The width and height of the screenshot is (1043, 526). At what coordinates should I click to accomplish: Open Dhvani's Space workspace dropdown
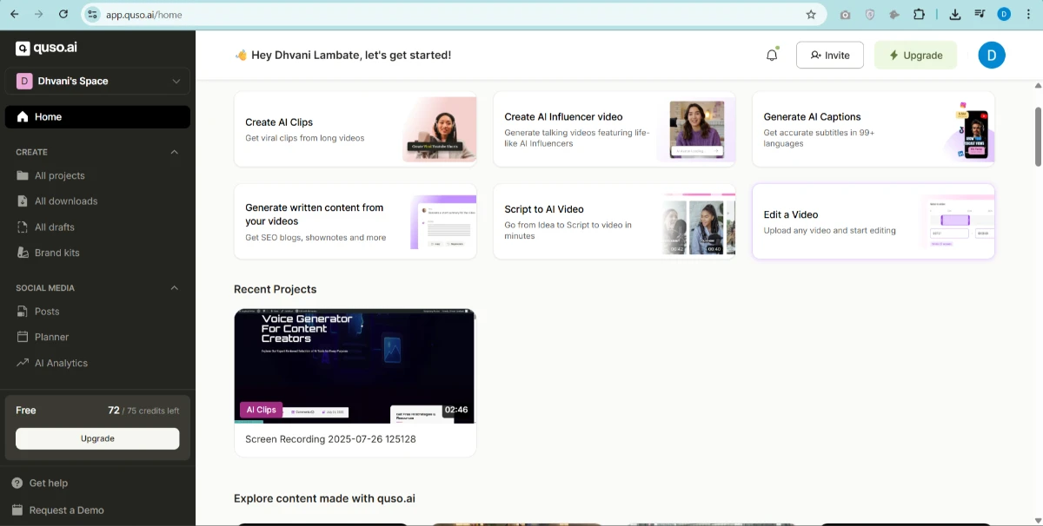(97, 81)
